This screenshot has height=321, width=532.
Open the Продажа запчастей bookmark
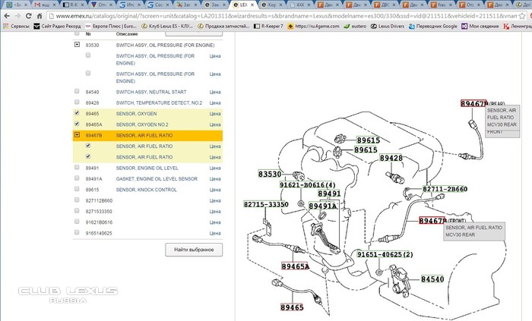(x=223, y=26)
